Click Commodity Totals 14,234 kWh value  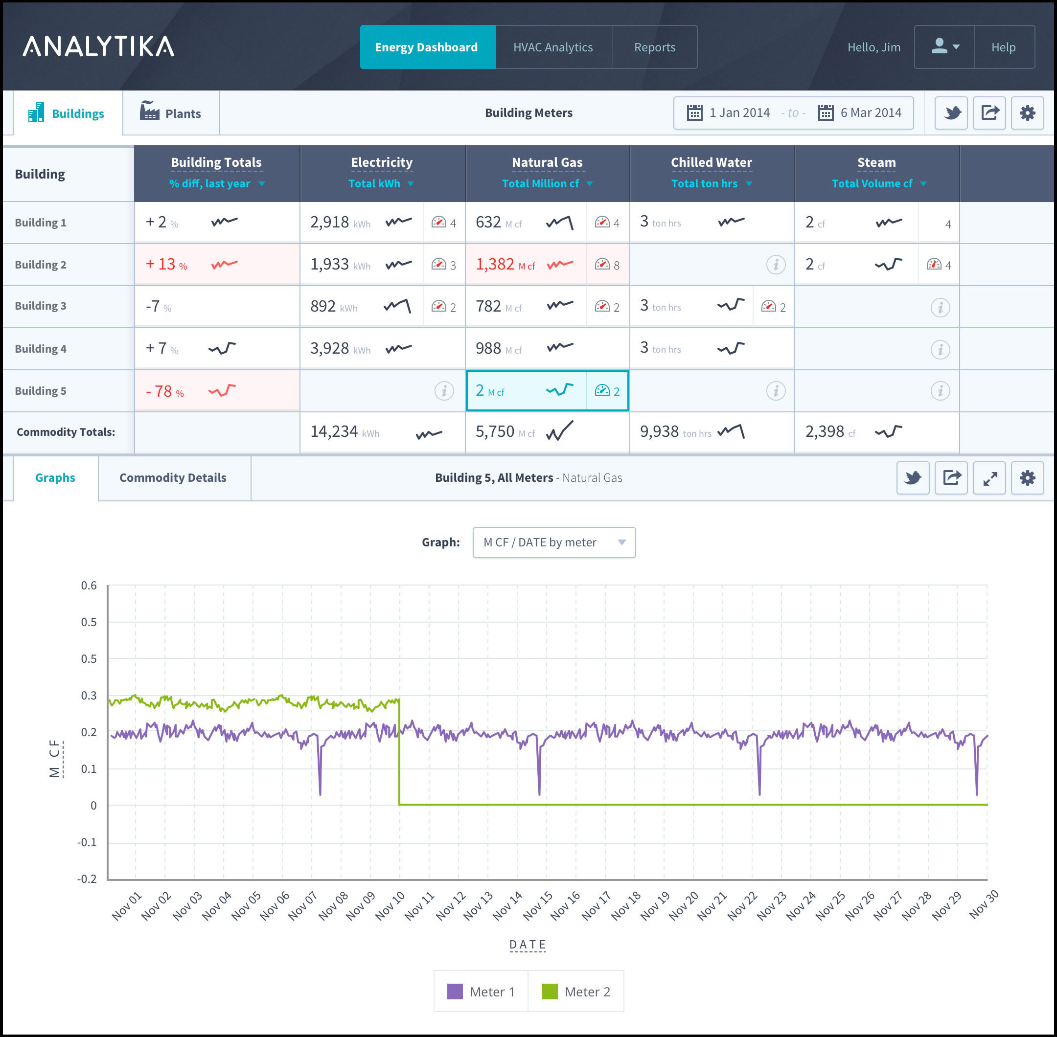(345, 431)
